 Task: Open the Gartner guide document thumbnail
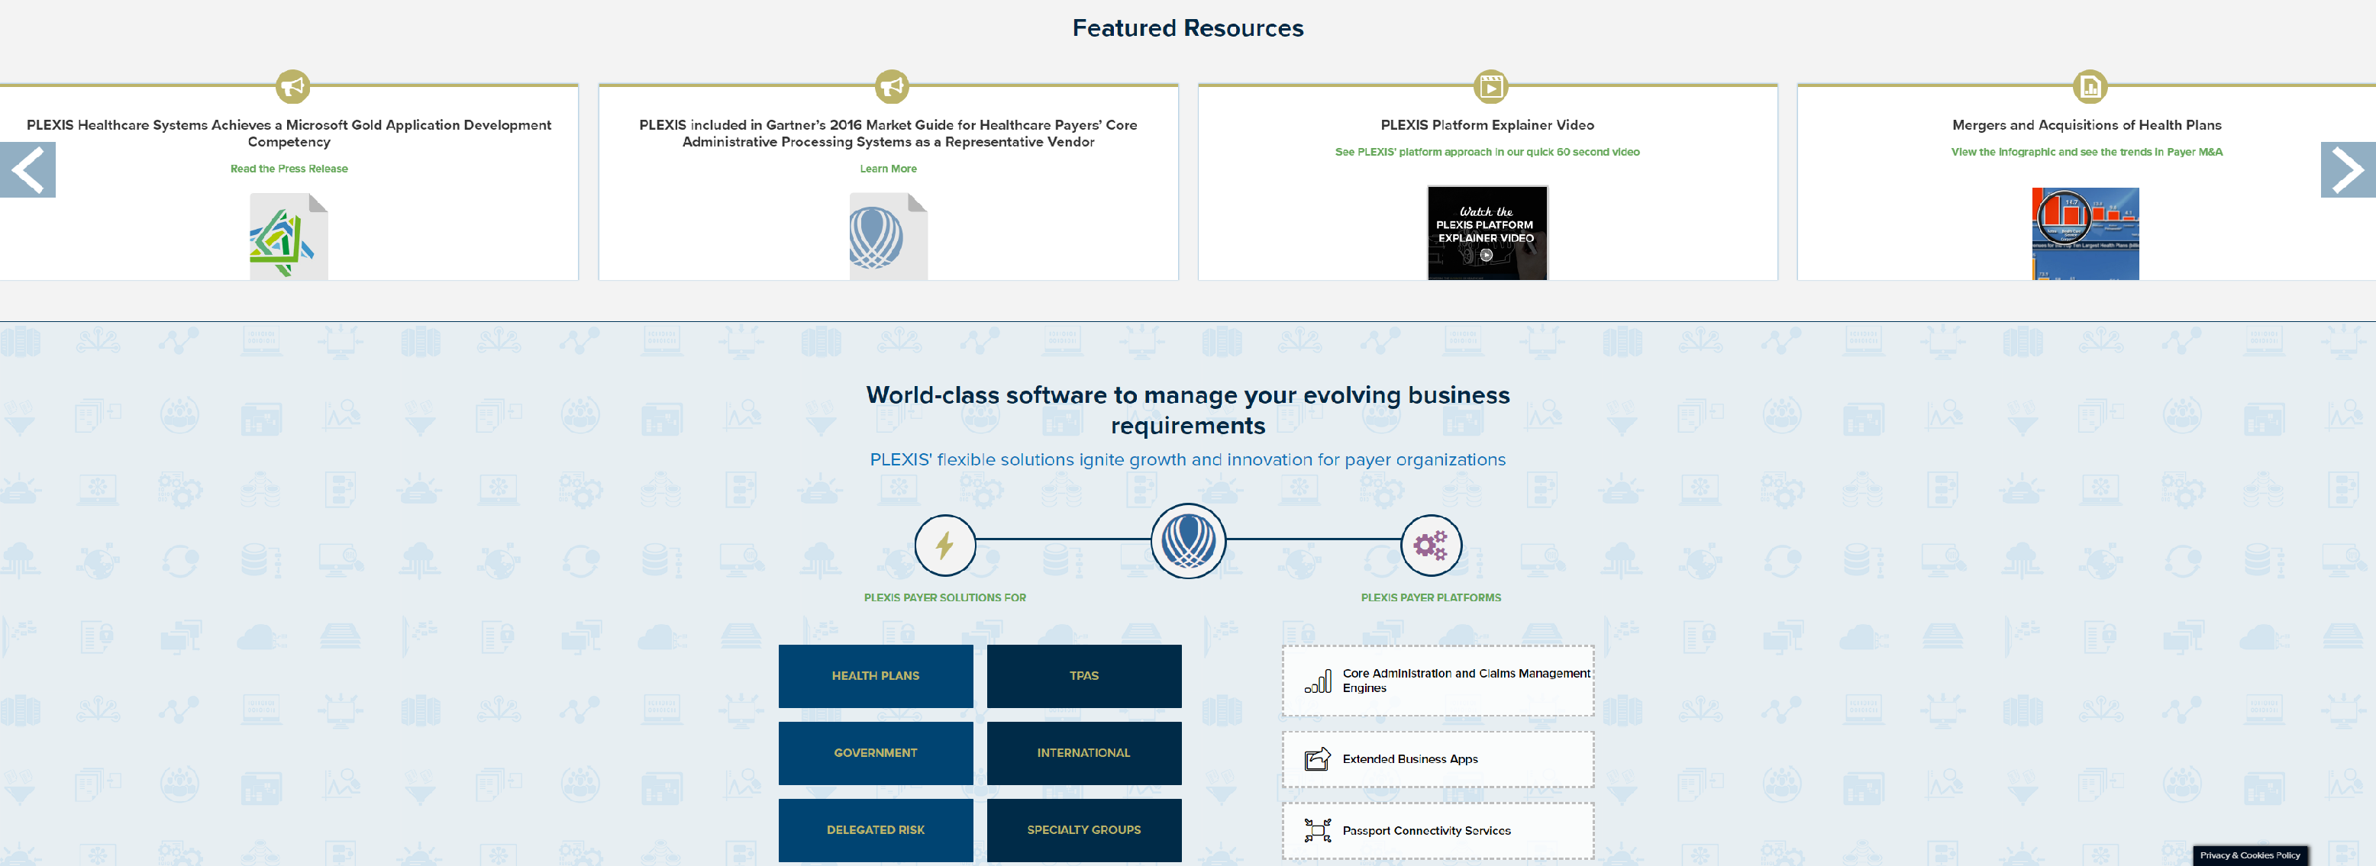coord(887,236)
